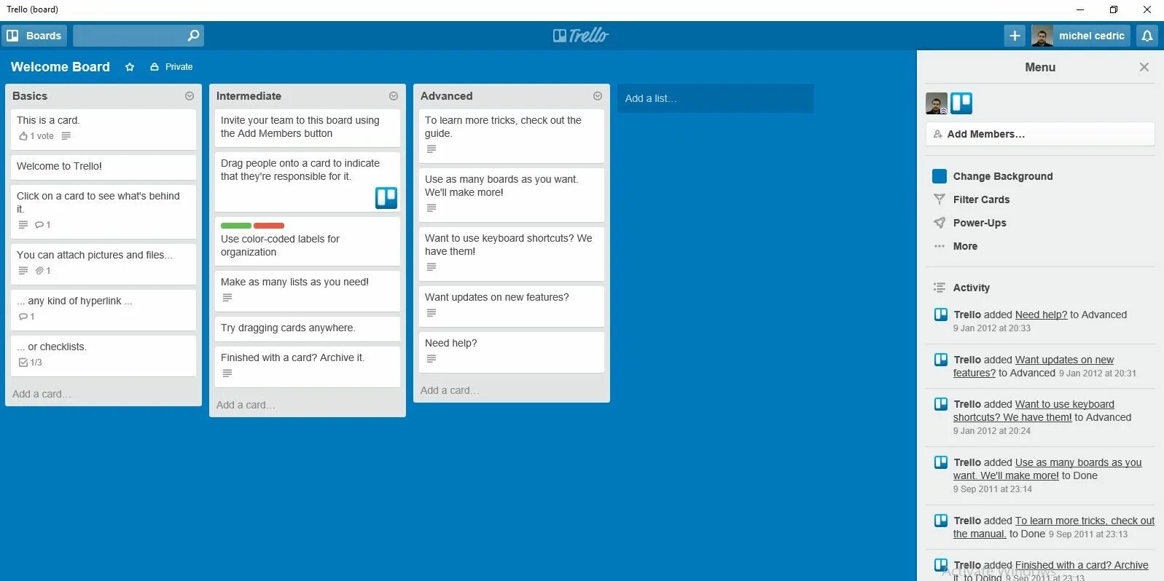
Task: Click the Welcome Board title
Action: (60, 67)
